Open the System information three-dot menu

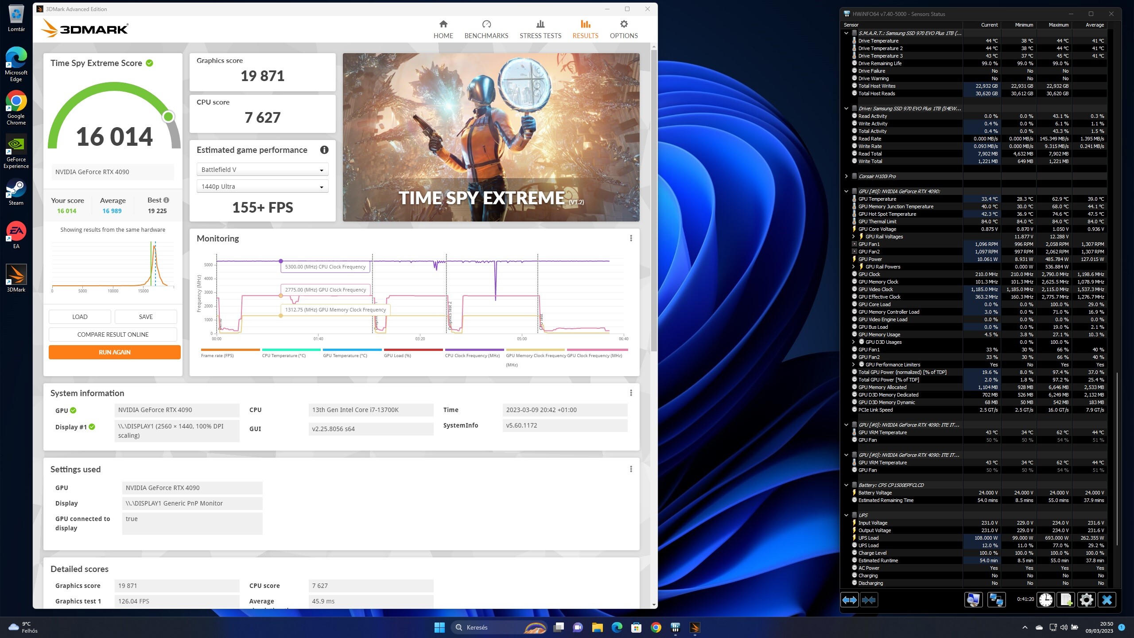pyautogui.click(x=631, y=393)
